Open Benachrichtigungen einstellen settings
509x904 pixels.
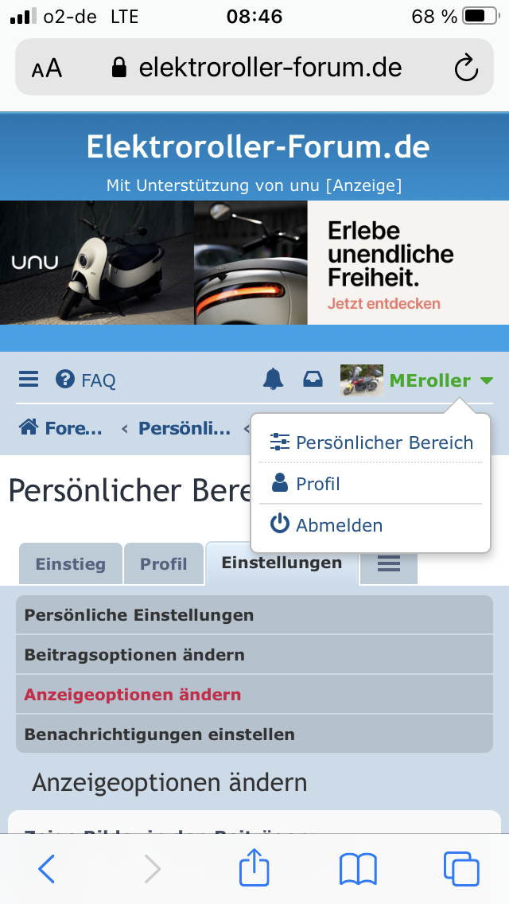[x=160, y=734]
